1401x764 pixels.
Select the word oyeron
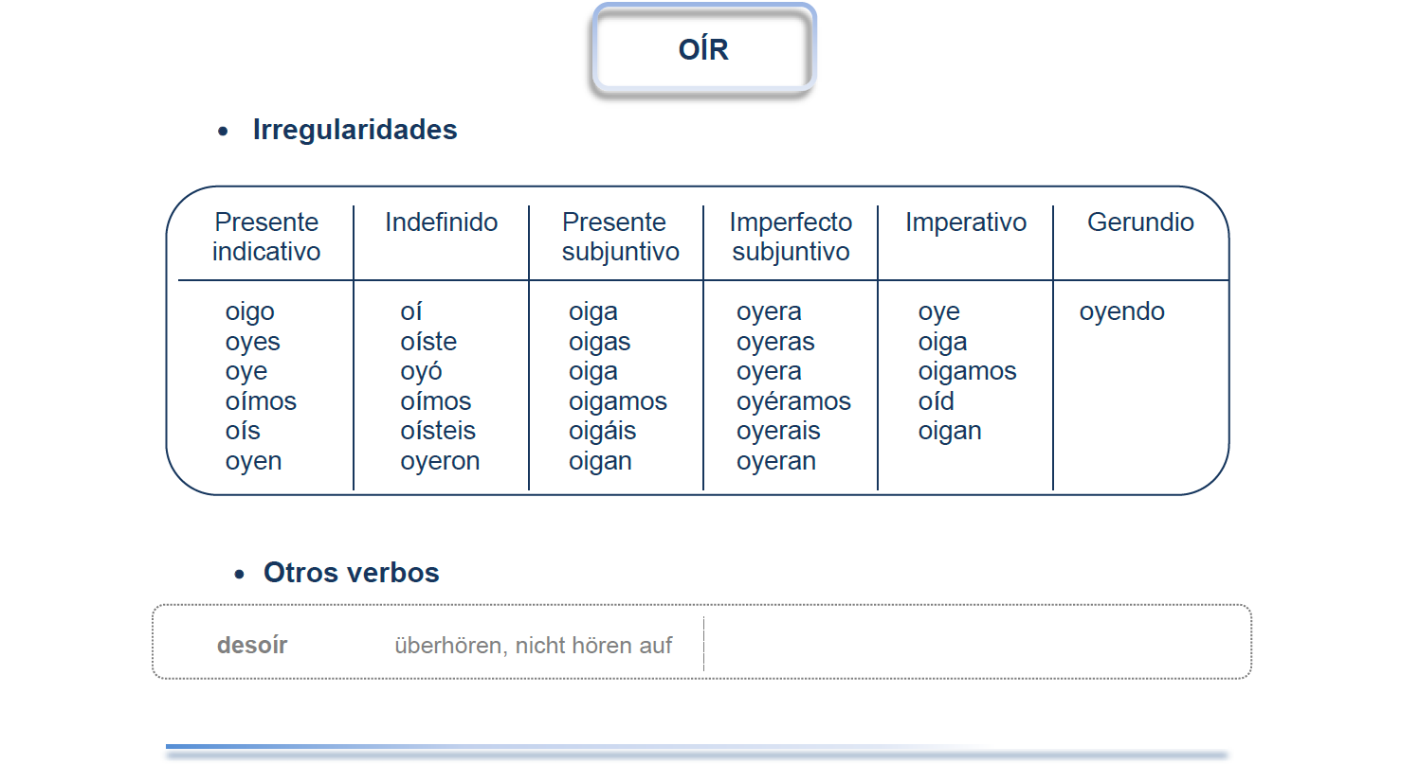(x=440, y=461)
